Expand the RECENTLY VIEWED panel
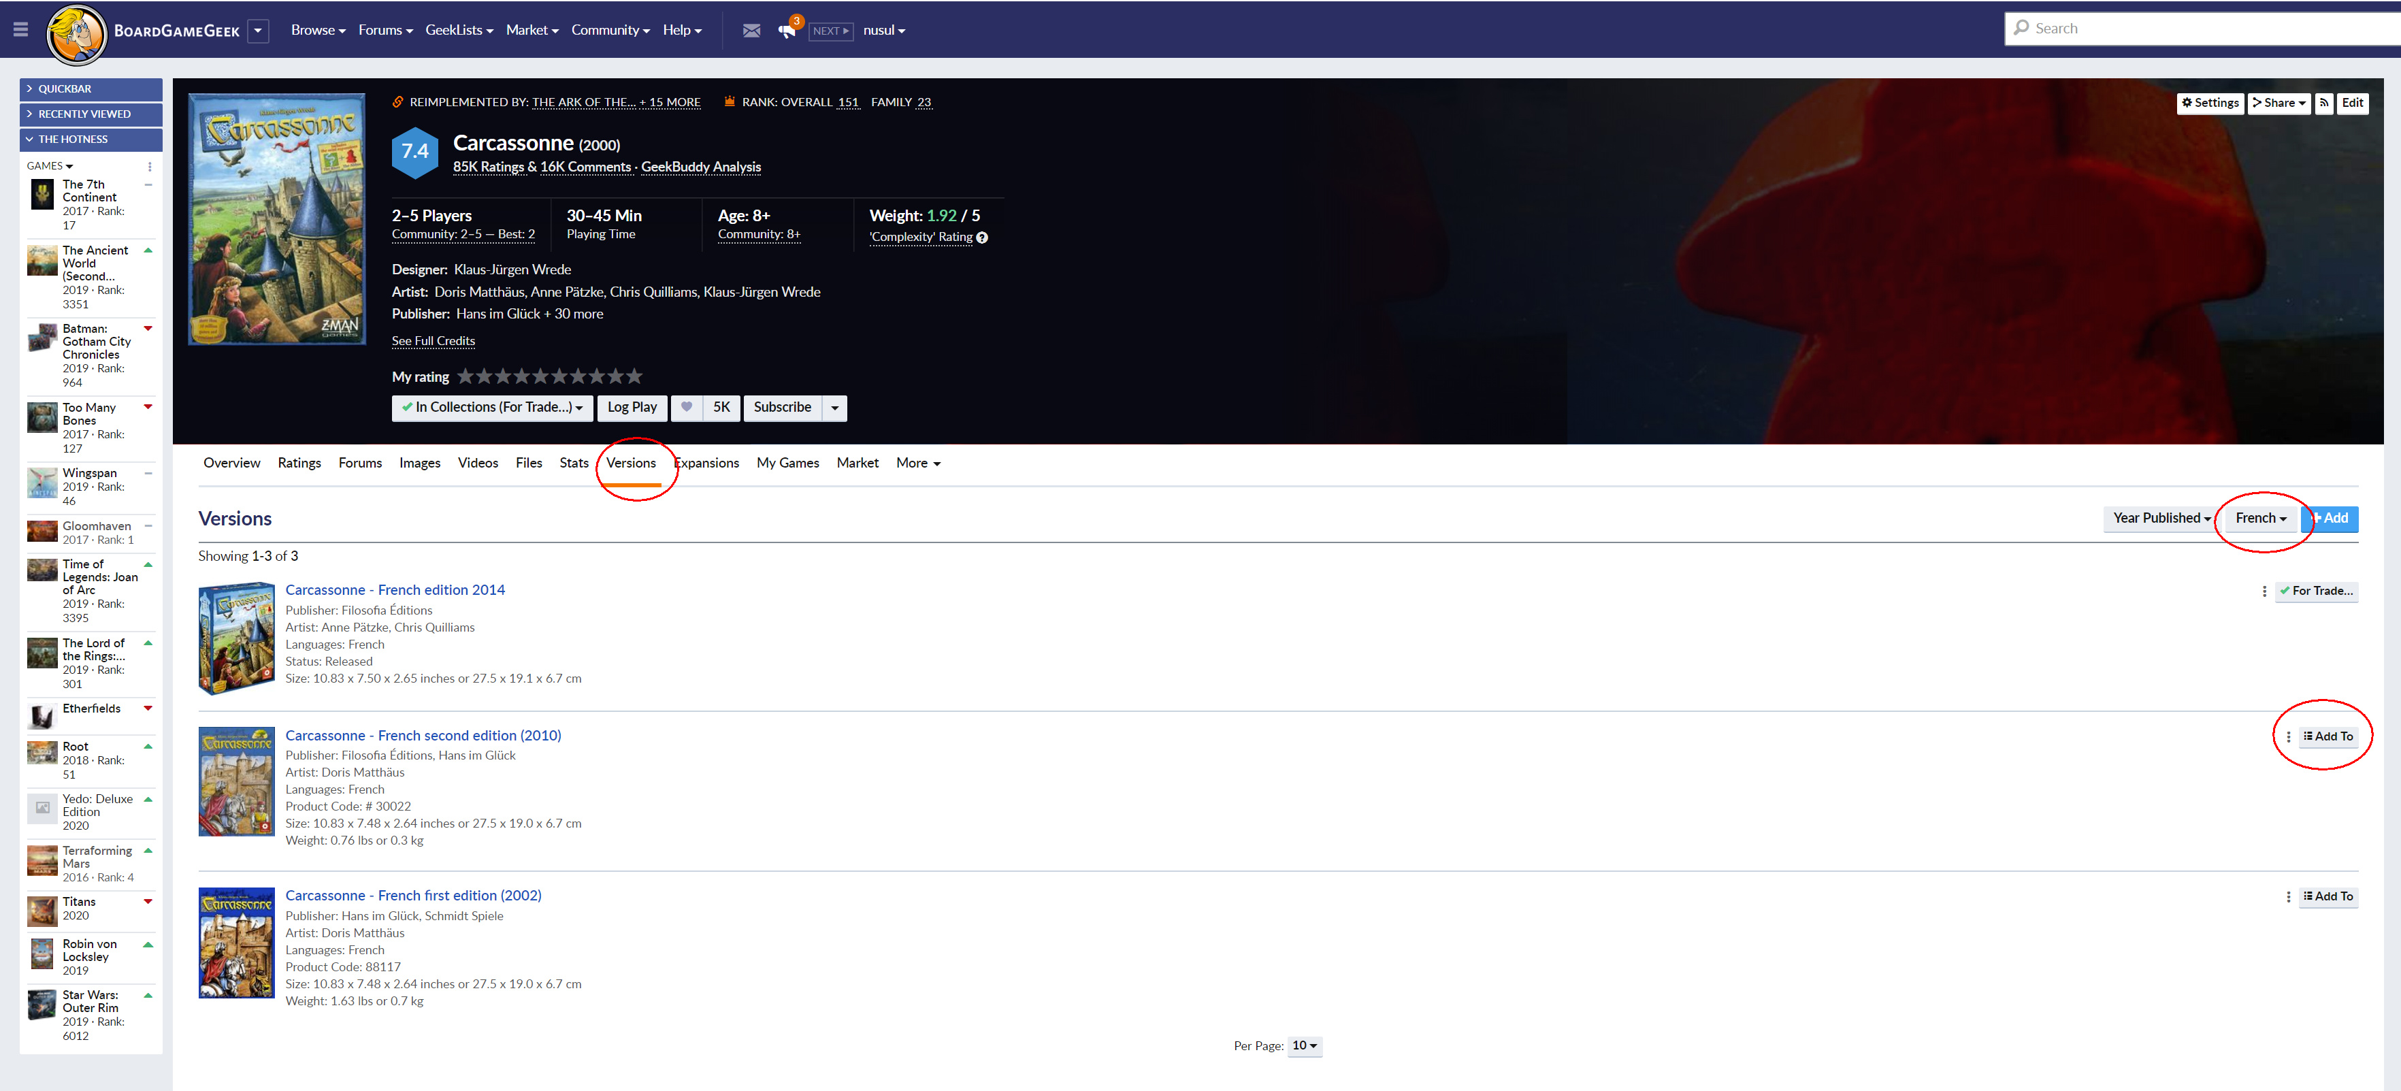This screenshot has width=2401, height=1091. (x=91, y=114)
